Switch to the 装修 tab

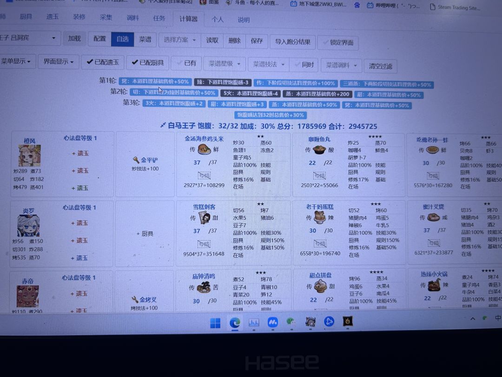tap(79, 17)
